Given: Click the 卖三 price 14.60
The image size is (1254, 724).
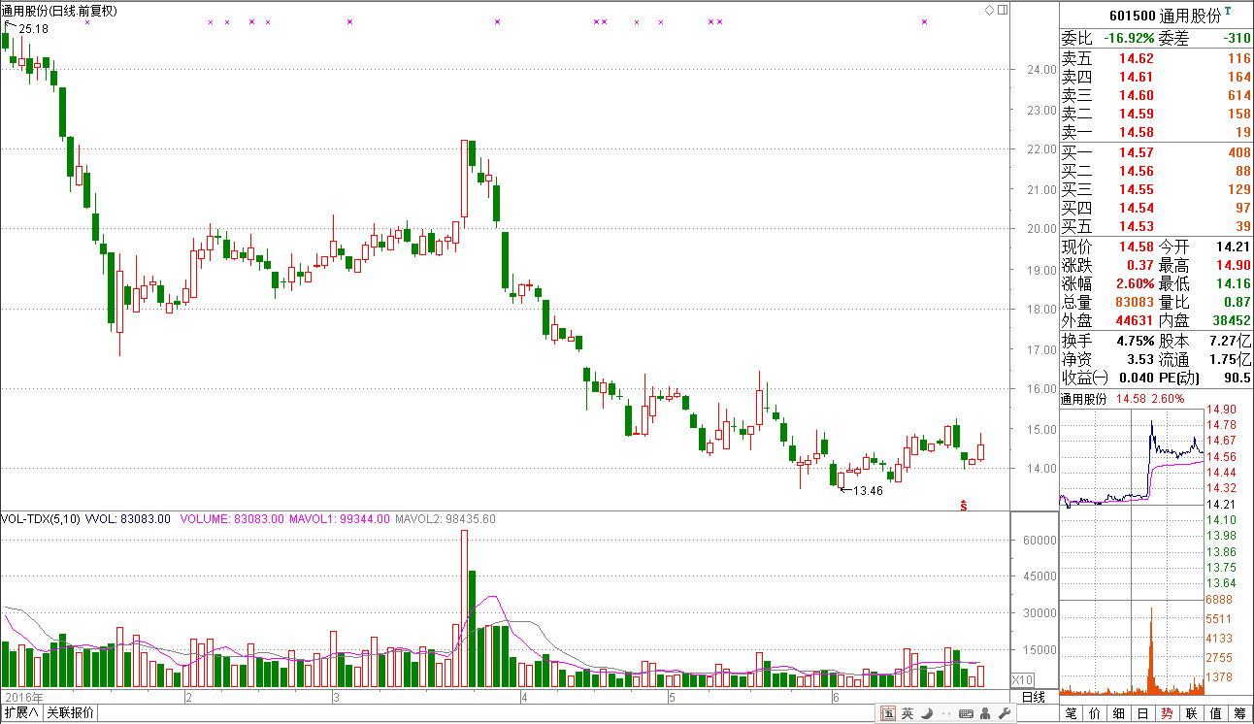Looking at the screenshot, I should pyautogui.click(x=1137, y=95).
